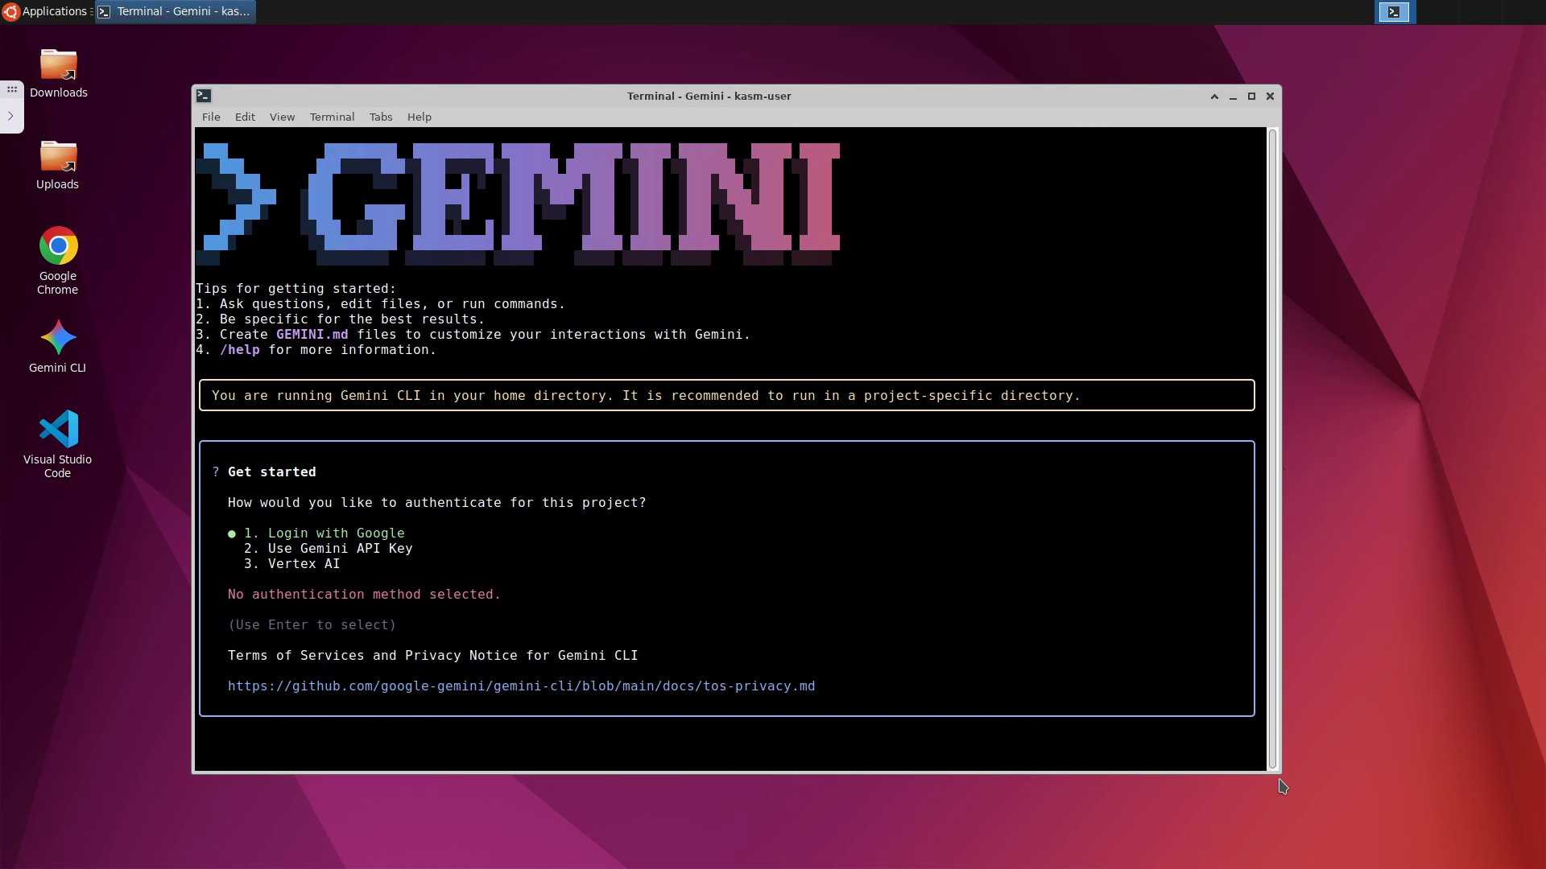Open the Uploads folder icon
This screenshot has height=869, width=1546.
[58, 157]
